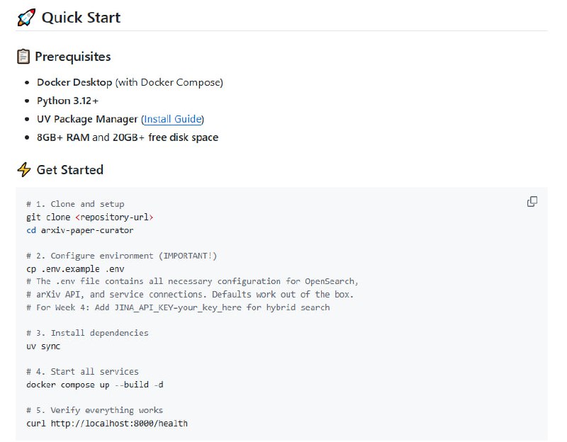Click the docker compose up command
Screen dimensions: 567x442
[95, 385]
